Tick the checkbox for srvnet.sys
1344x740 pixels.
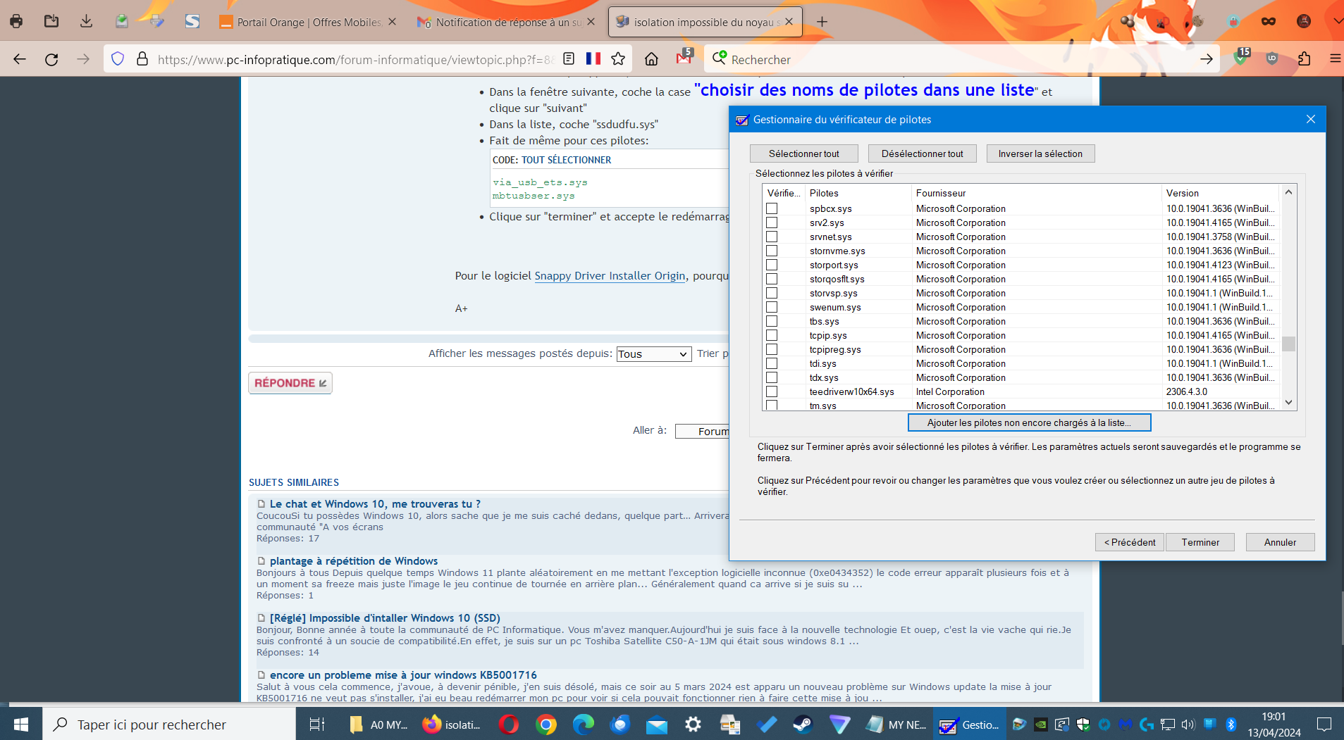[x=772, y=237]
